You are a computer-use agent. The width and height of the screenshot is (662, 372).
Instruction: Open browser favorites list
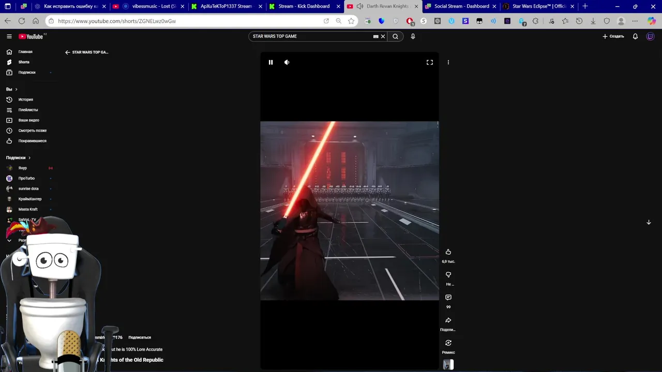pos(565,21)
